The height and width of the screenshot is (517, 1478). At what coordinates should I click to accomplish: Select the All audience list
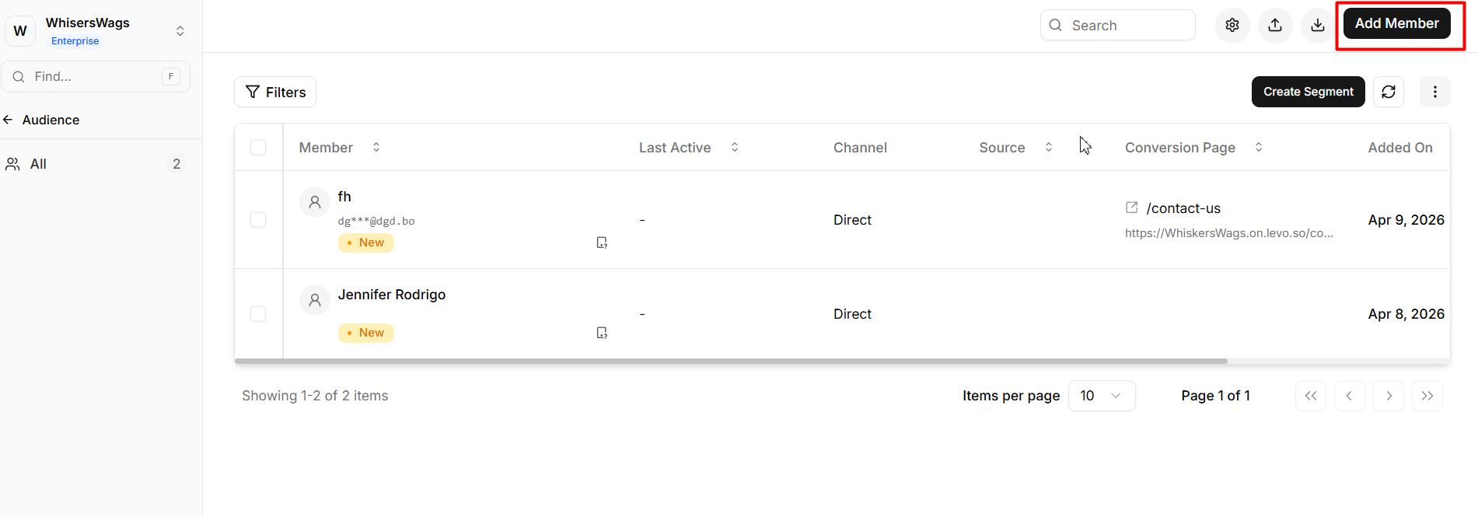pyautogui.click(x=38, y=164)
